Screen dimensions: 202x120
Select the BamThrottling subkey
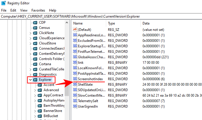pos(54,106)
